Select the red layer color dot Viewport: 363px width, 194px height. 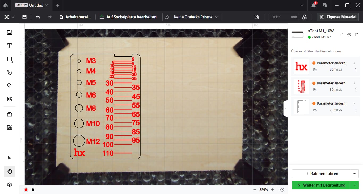coord(26,190)
